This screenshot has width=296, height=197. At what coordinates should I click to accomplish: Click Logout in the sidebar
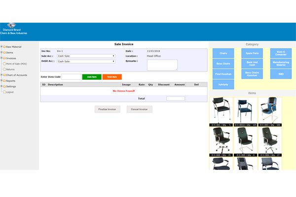10,92
